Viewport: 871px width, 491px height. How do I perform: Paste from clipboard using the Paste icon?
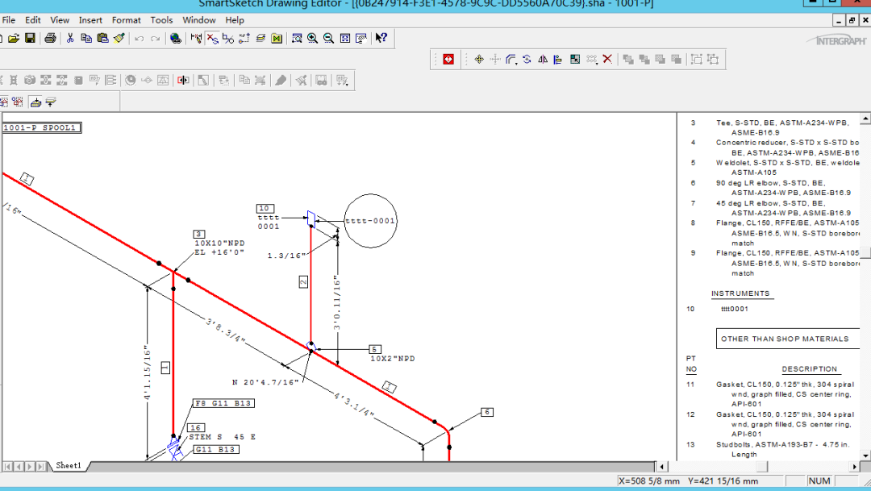coord(102,38)
